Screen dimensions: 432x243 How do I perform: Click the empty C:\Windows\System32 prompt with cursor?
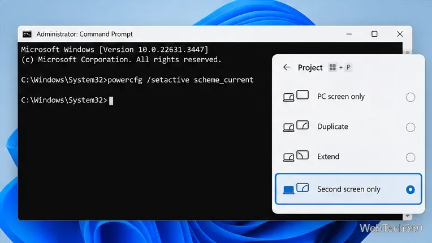67,100
